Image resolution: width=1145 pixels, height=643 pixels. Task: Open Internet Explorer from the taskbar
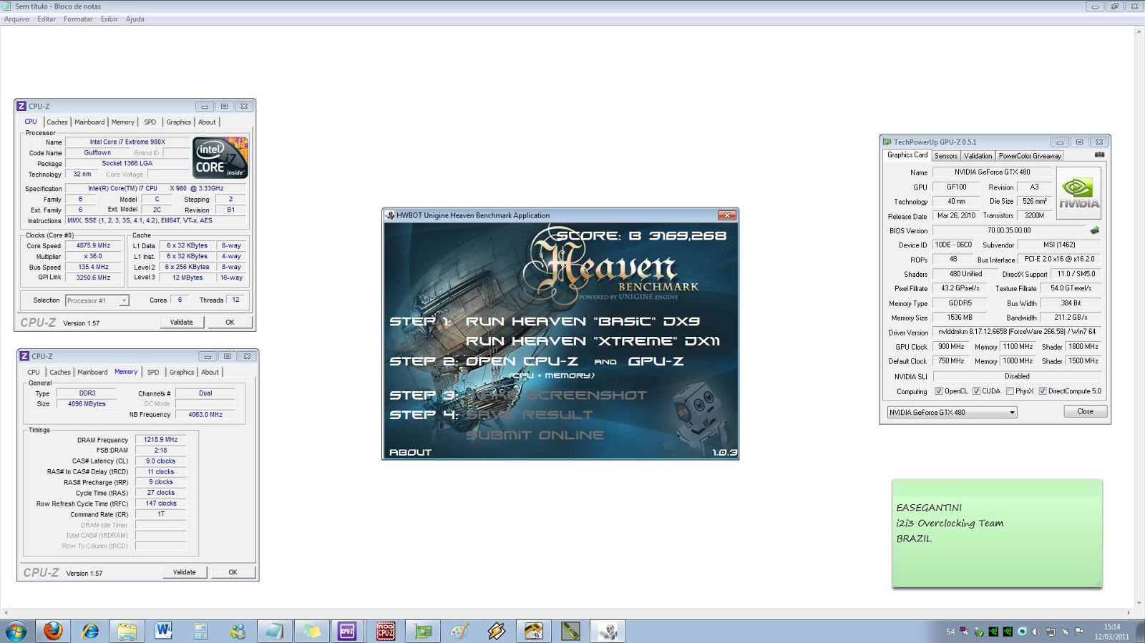[90, 631]
